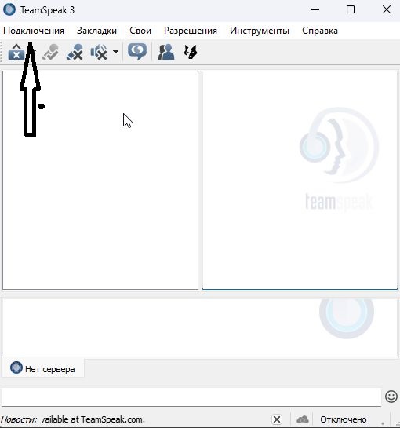The image size is (400, 428).
Task: Open the Свои menu
Action: coord(140,31)
